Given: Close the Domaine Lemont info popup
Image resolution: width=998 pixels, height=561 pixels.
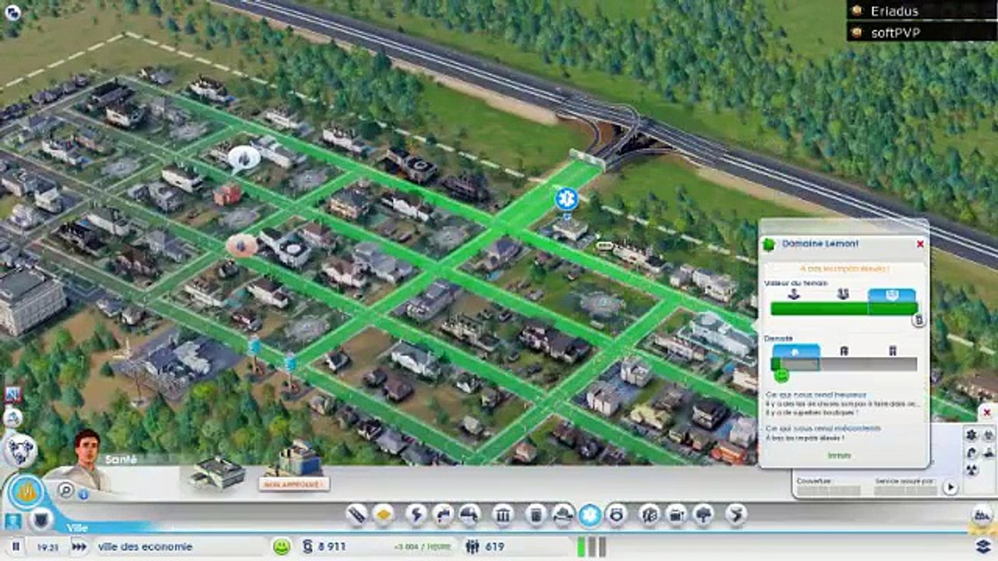Looking at the screenshot, I should pos(920,244).
